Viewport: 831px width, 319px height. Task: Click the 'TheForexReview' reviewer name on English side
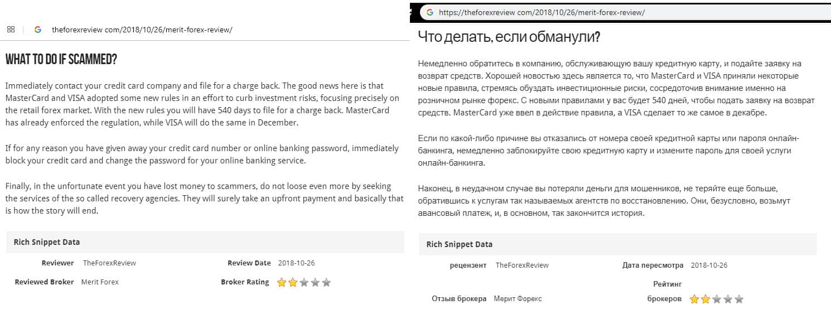click(109, 263)
